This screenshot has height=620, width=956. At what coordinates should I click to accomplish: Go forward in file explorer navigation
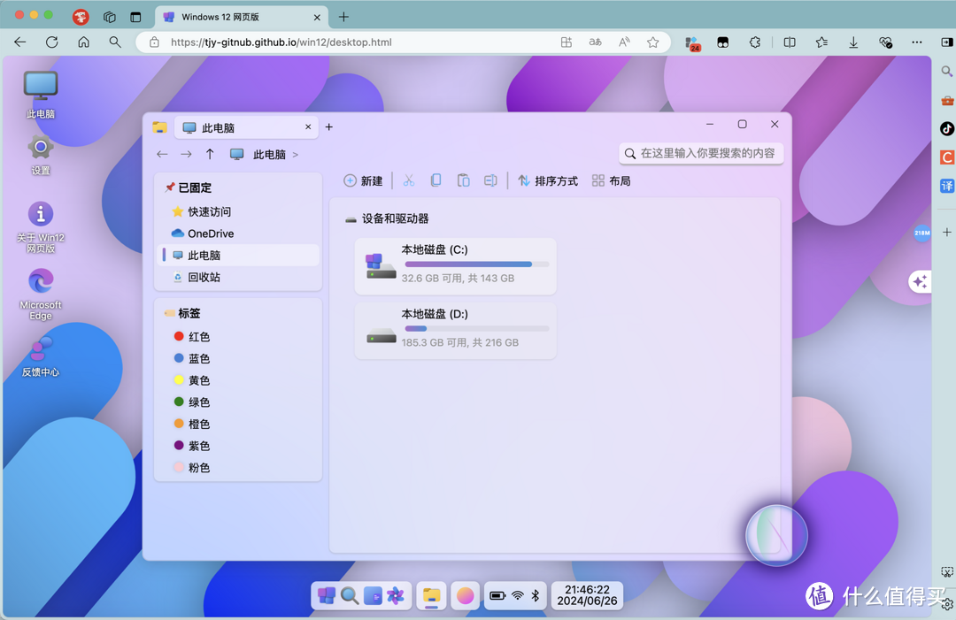click(186, 155)
